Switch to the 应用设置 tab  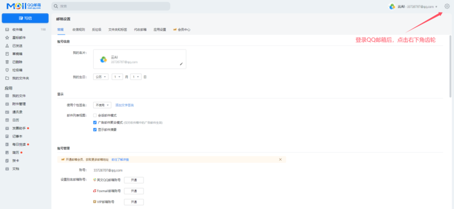[x=160, y=30]
